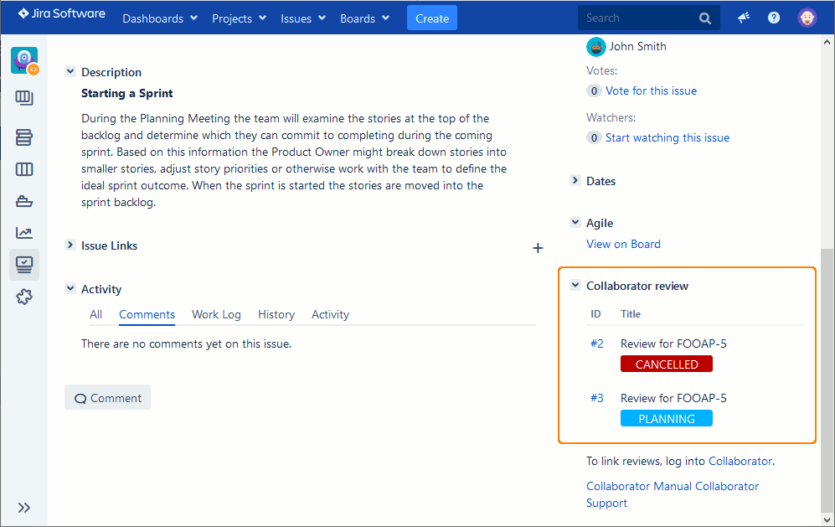Open the Add-ons puzzle icon in sidebar

click(x=24, y=297)
